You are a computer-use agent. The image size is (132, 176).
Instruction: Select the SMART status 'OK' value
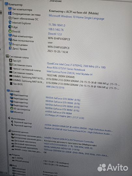[45, 152]
